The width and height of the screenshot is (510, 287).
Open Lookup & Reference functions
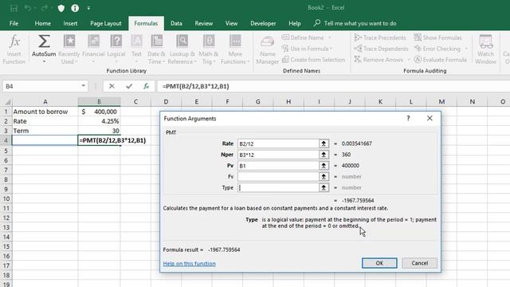pyautogui.click(x=182, y=49)
